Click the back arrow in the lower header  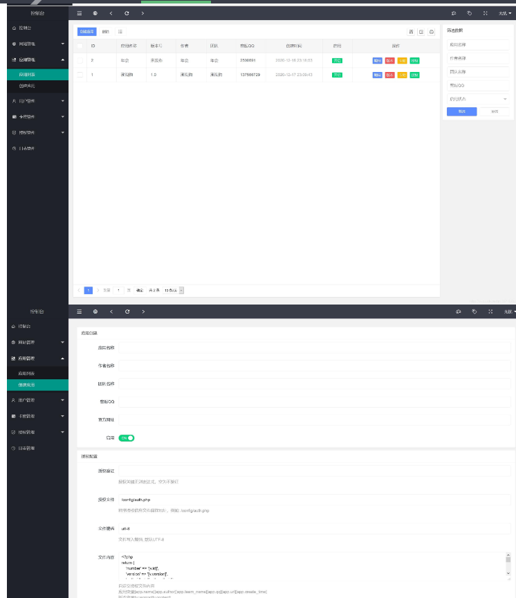click(x=111, y=312)
